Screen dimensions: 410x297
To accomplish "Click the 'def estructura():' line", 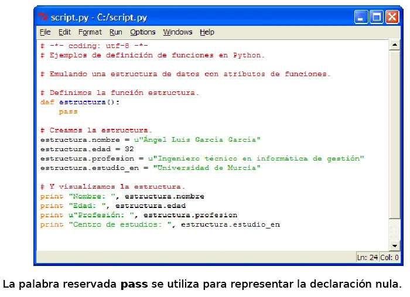I will click(x=80, y=103).
